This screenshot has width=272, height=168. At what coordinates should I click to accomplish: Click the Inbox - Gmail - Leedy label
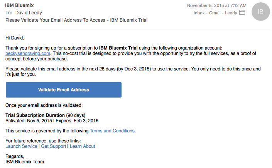(215, 13)
